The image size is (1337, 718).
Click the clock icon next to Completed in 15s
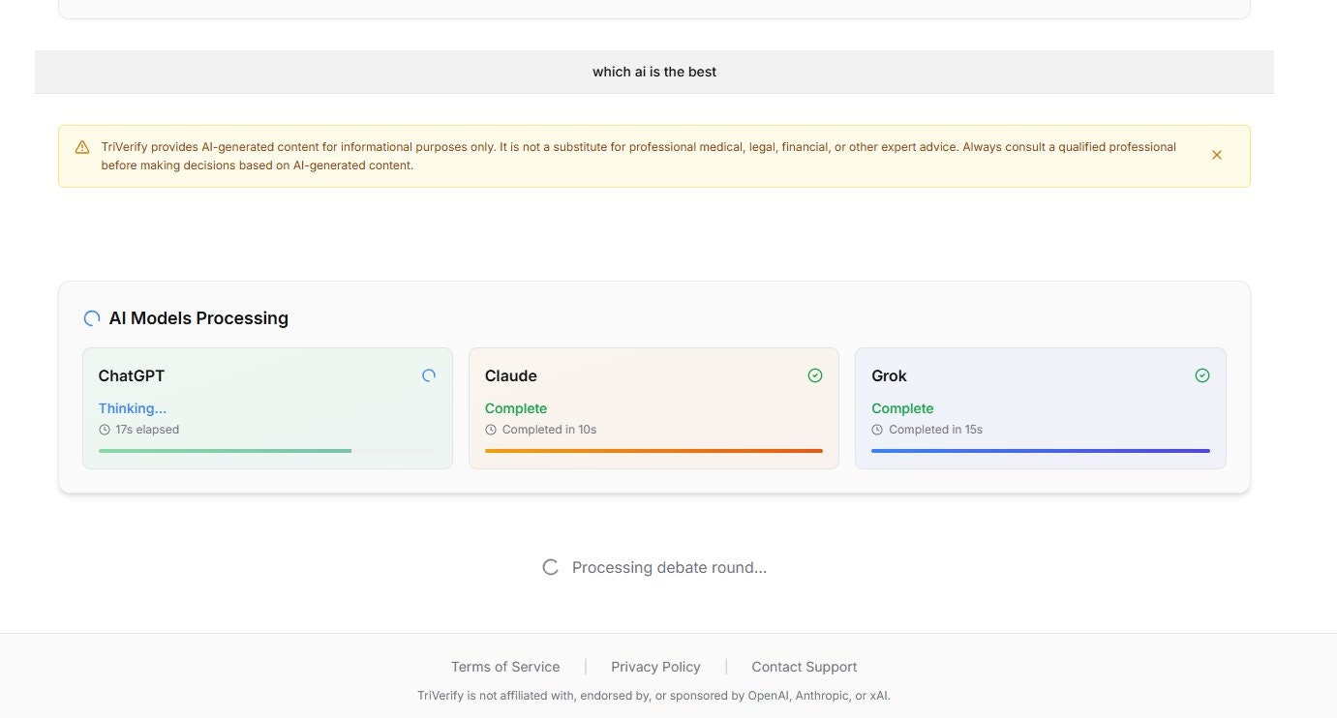point(877,430)
